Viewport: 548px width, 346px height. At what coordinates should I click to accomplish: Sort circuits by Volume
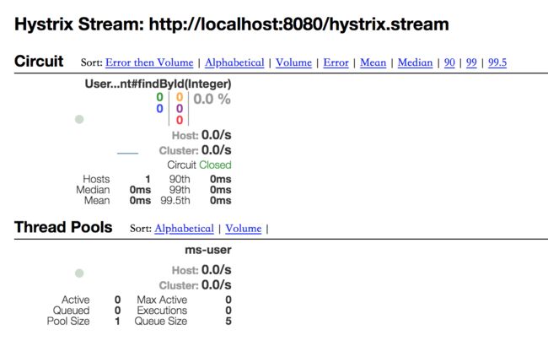293,62
